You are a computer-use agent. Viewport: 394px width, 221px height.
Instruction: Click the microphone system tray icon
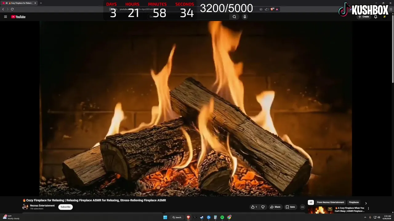[x=370, y=217]
